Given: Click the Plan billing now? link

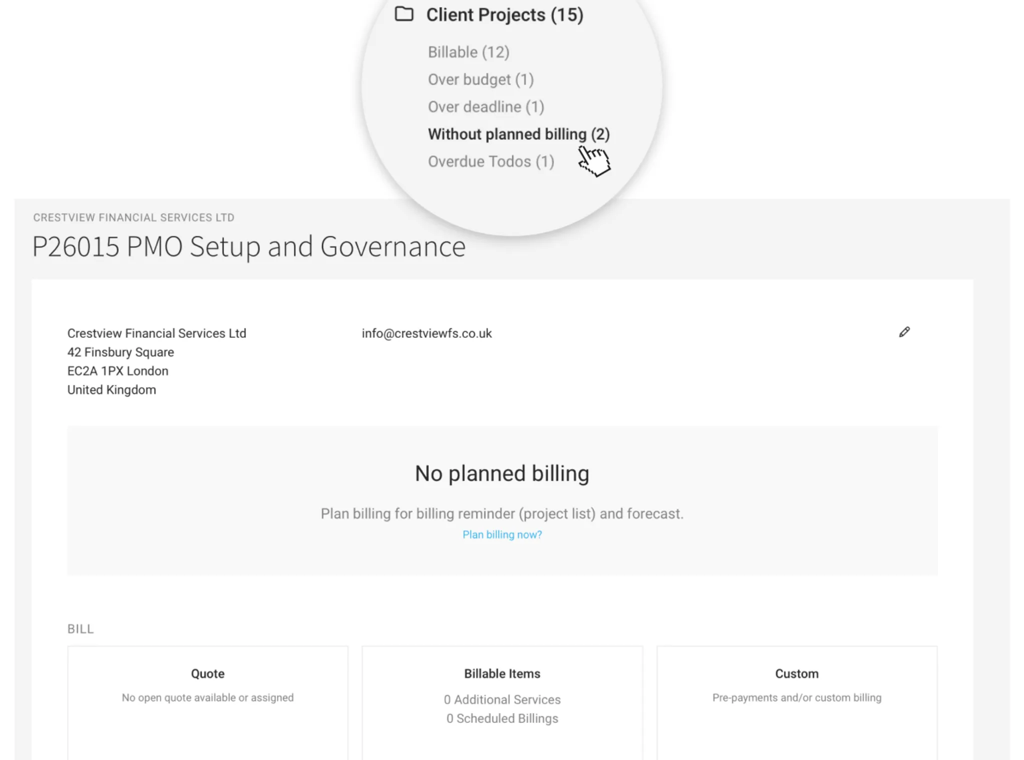Looking at the screenshot, I should pos(502,535).
